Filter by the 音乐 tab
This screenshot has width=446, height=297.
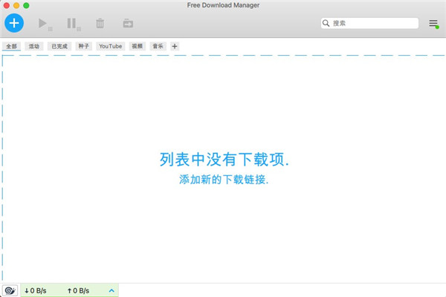(158, 46)
